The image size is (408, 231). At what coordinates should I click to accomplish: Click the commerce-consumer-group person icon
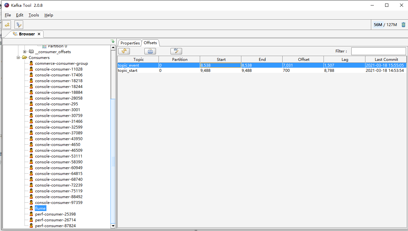(31, 63)
